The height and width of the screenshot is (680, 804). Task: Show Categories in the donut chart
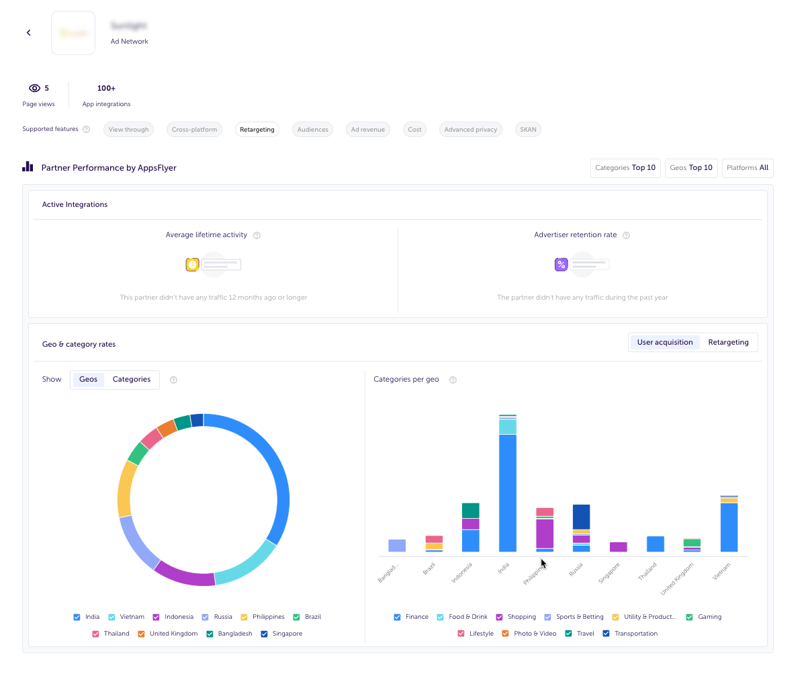pyautogui.click(x=132, y=380)
